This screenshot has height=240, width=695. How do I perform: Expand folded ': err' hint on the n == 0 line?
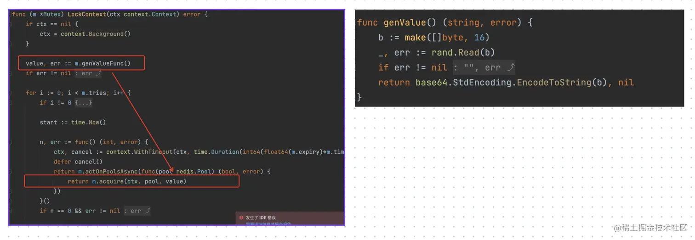pos(137,211)
